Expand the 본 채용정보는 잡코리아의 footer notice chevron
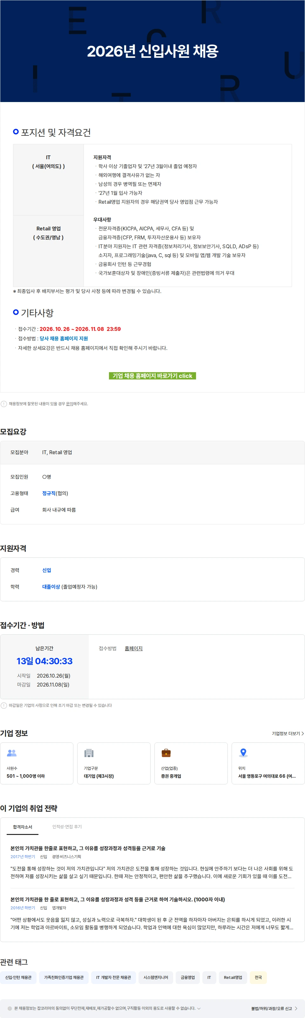The height and width of the screenshot is (1018, 305). coord(199,1008)
